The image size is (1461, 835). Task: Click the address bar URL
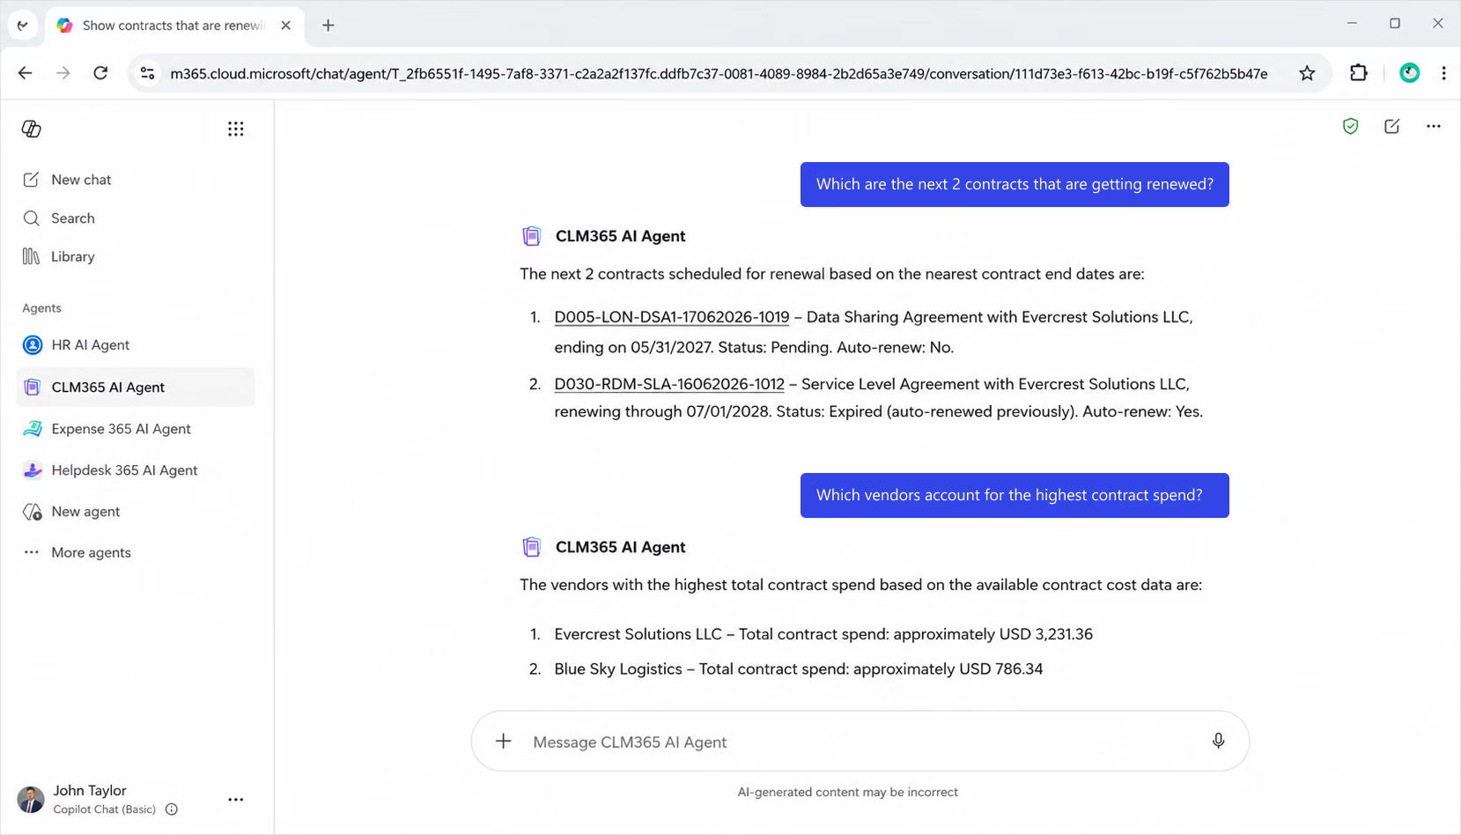[x=719, y=74]
